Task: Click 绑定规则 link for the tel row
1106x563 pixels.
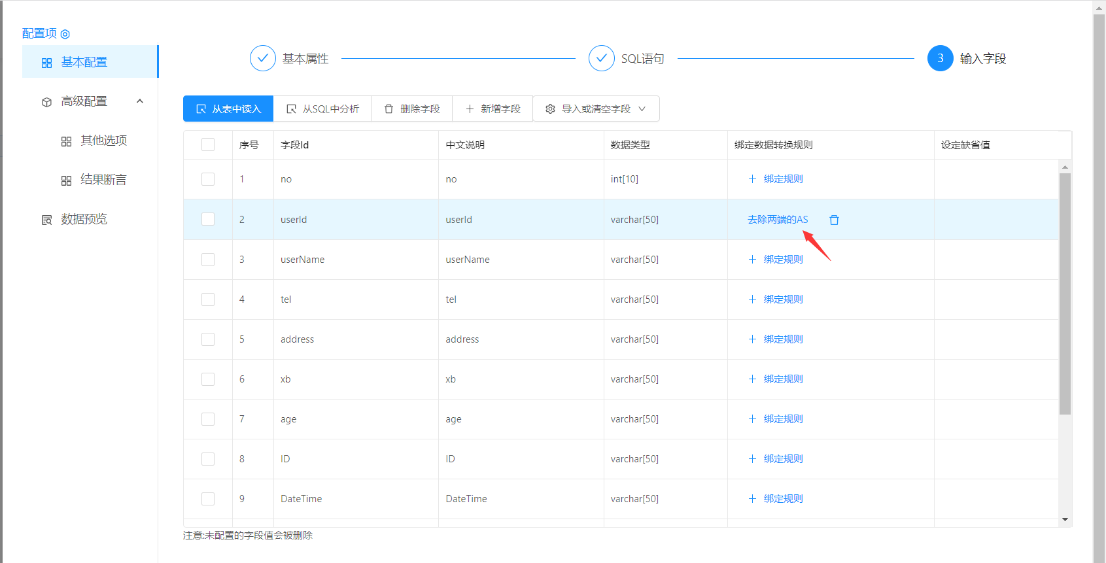Action: coord(783,299)
